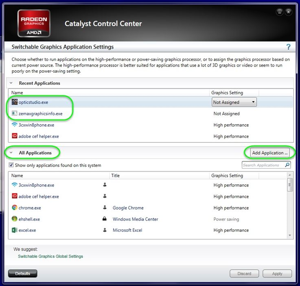Click High performance setting for chrome.exe
The height and width of the screenshot is (286, 300).
(x=231, y=208)
